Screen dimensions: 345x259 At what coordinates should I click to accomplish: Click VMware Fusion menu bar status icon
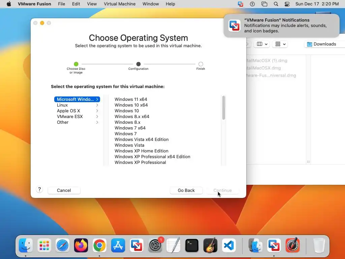pyautogui.click(x=240, y=4)
